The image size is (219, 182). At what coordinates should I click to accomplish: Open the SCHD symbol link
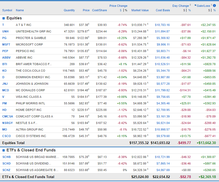click(7, 164)
